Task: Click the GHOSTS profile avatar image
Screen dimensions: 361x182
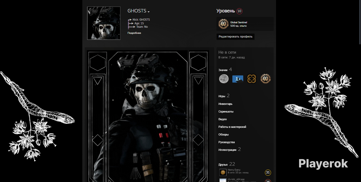Action: (104, 23)
